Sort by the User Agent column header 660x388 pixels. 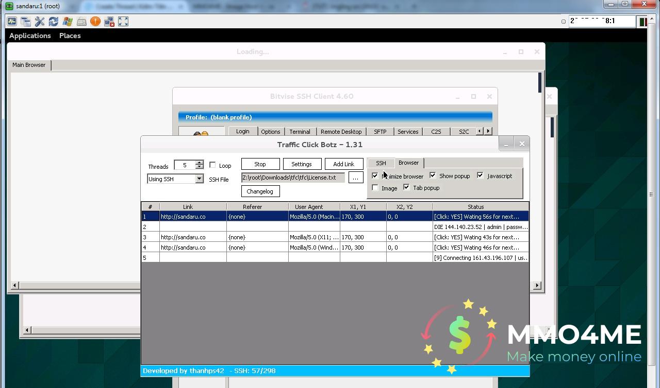pyautogui.click(x=314, y=207)
